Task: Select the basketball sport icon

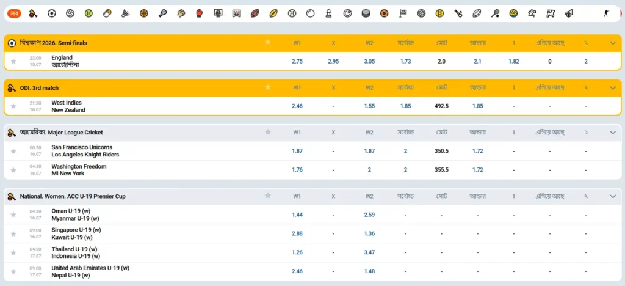Action: 144,13
